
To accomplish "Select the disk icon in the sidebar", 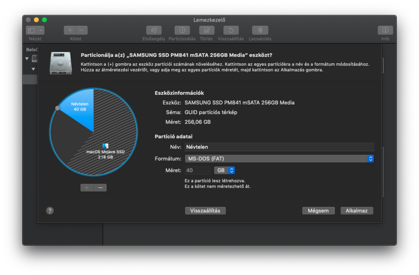I will click(x=34, y=59).
